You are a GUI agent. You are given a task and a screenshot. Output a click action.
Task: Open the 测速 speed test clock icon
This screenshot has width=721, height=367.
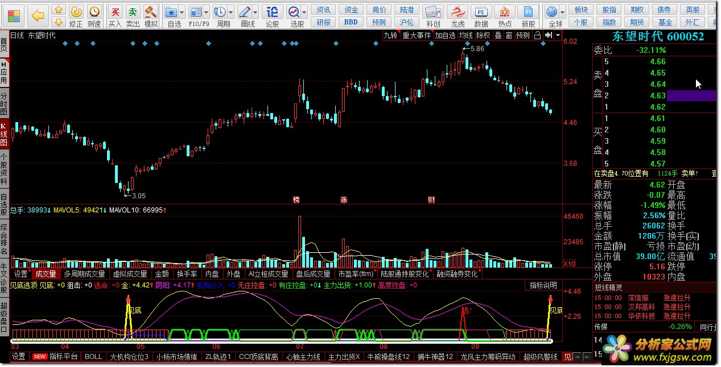(x=94, y=11)
